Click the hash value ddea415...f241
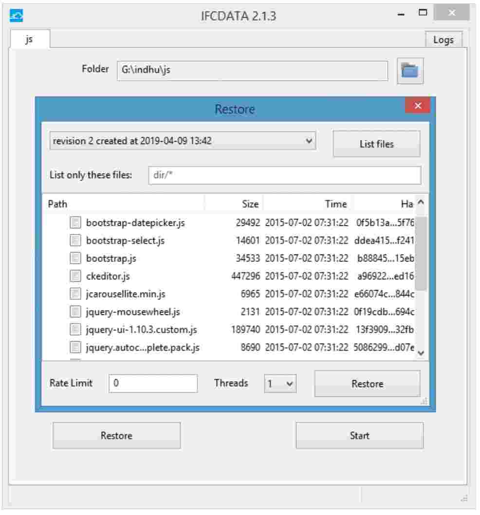This screenshot has height=515, width=480. 384,240
